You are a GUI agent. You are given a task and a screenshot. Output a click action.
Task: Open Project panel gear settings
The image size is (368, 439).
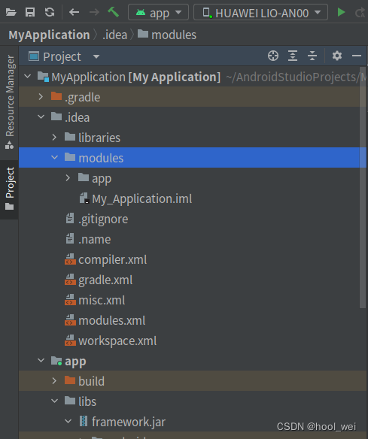pyautogui.click(x=337, y=56)
